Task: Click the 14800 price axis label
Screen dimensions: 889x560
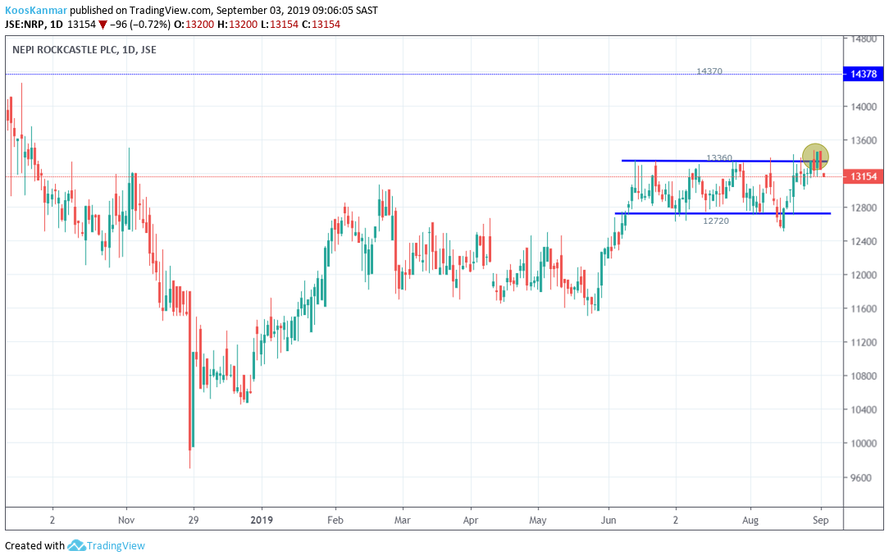Action: 863,39
